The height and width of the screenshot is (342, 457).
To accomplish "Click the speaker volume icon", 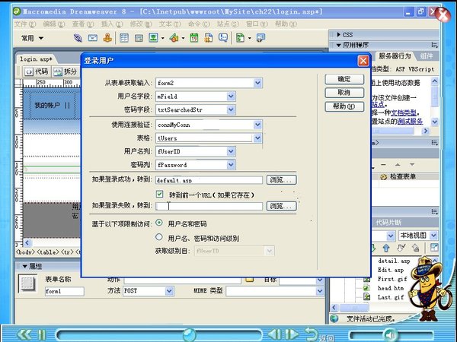I will pyautogui.click(x=388, y=334).
